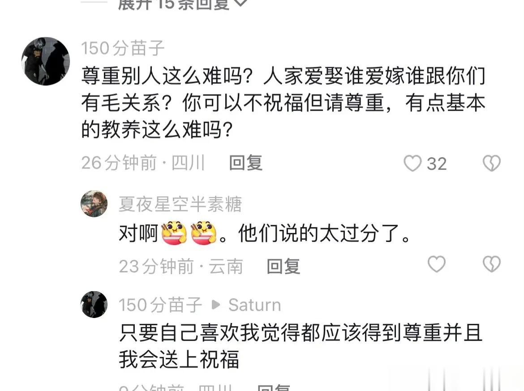Reply to the comment posted 23分钟前
524x391 pixels.
(283, 266)
